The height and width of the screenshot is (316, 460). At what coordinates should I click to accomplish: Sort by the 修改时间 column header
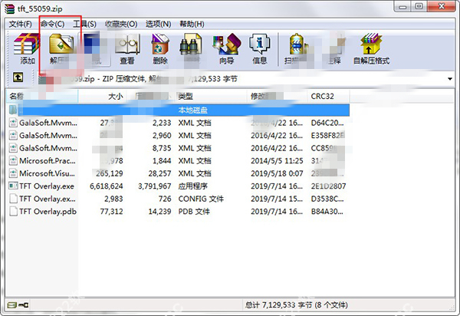[278, 96]
